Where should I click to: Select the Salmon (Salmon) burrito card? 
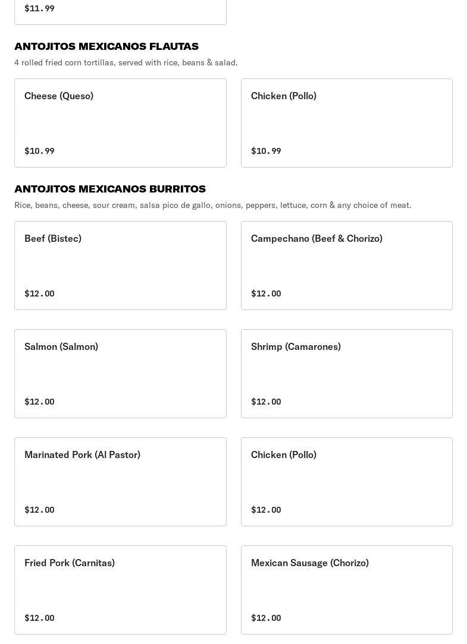point(120,373)
